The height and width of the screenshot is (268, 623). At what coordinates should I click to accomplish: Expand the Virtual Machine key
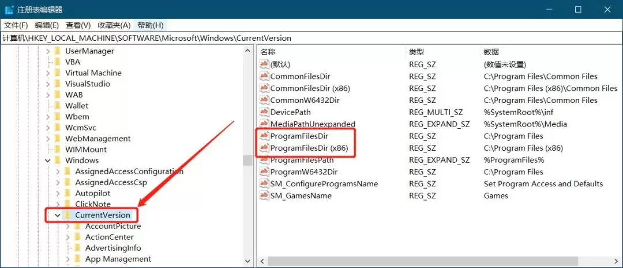coord(48,73)
